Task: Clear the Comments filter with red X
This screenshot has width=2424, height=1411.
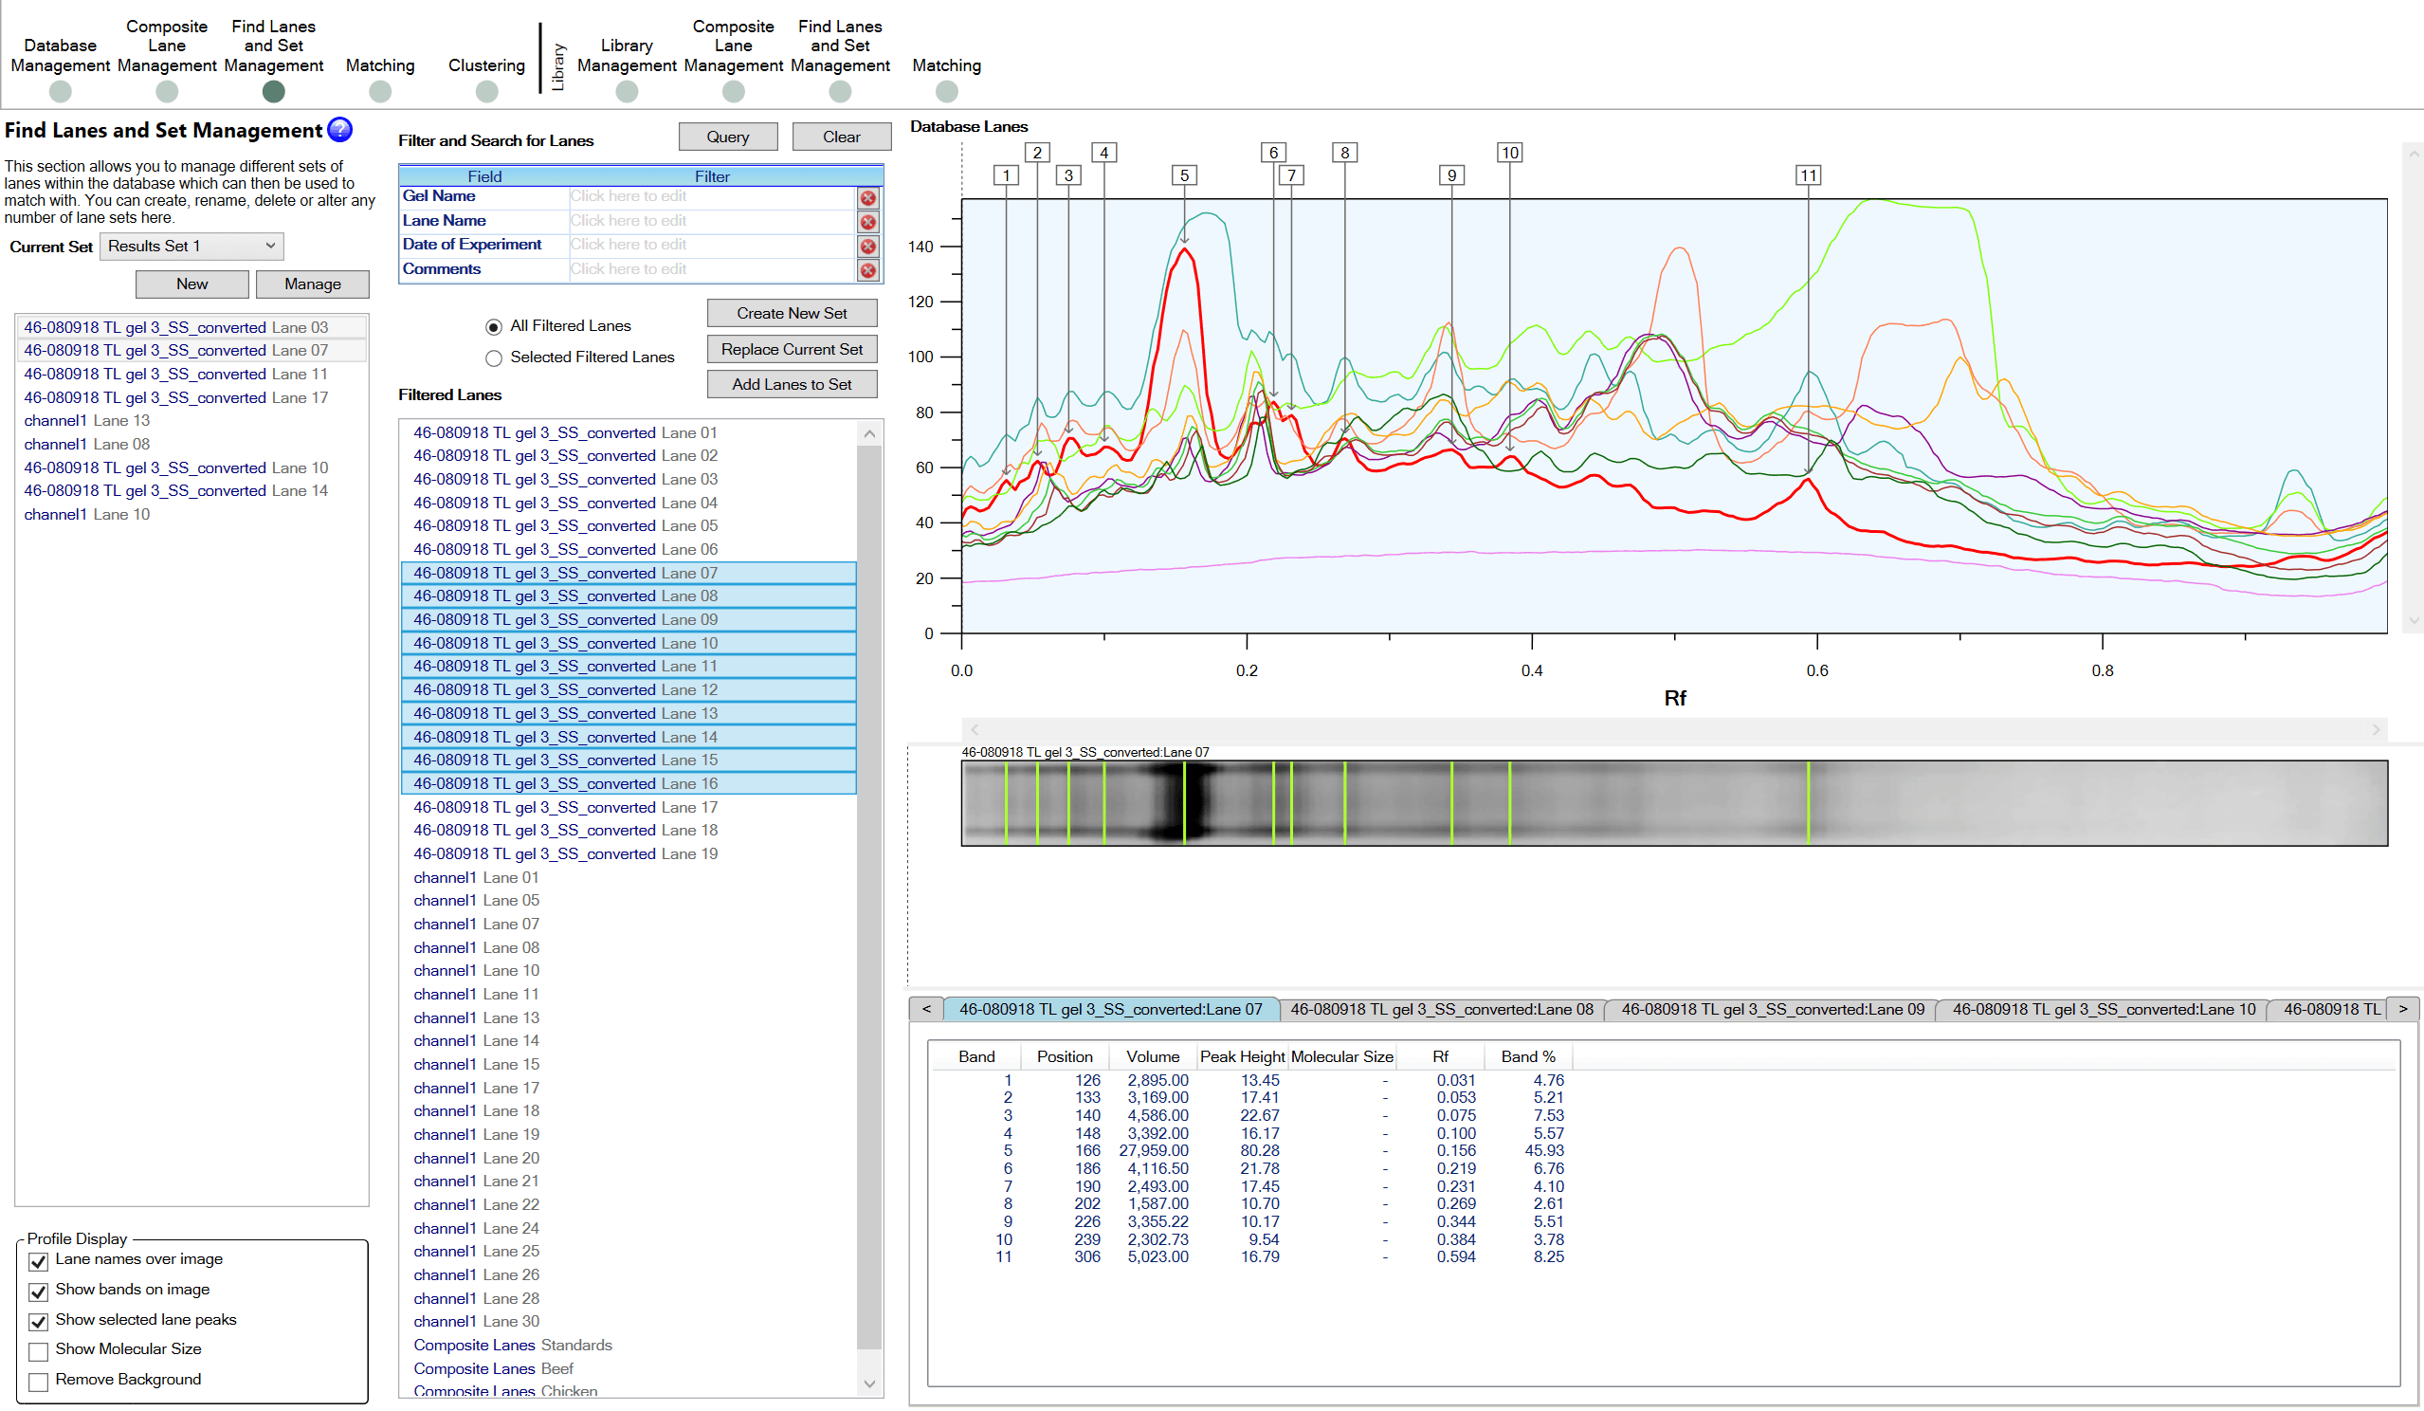Action: point(867,270)
